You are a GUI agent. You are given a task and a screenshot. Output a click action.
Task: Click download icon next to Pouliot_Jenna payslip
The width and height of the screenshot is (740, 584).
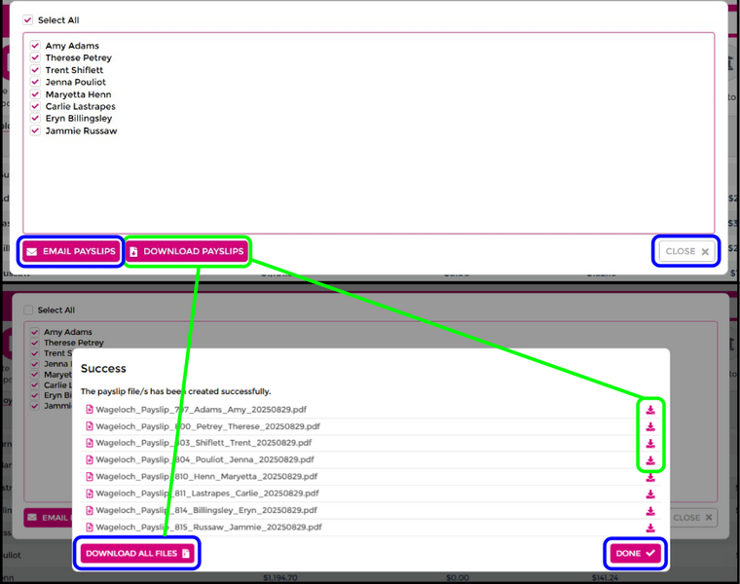pyautogui.click(x=650, y=459)
